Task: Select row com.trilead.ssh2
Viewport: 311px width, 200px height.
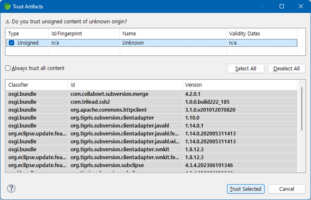Action: [x=151, y=102]
